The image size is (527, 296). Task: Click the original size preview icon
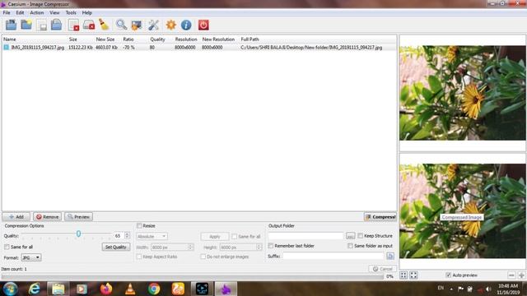[x=413, y=275]
